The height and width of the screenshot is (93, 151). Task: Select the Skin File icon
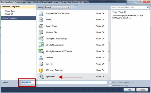[41, 64]
